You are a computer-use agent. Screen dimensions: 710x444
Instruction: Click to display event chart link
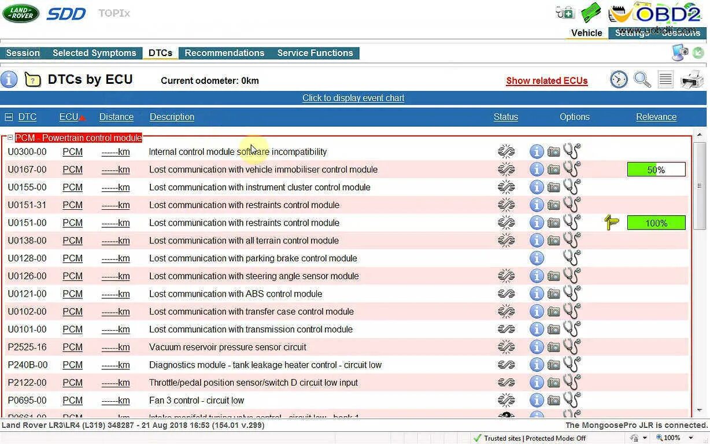tap(353, 98)
